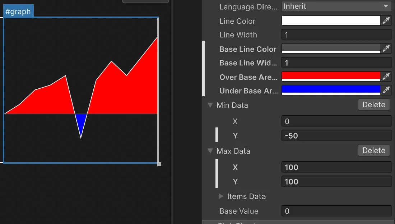395x224 pixels.
Task: Click the Max Data X field
Action: 336,167
